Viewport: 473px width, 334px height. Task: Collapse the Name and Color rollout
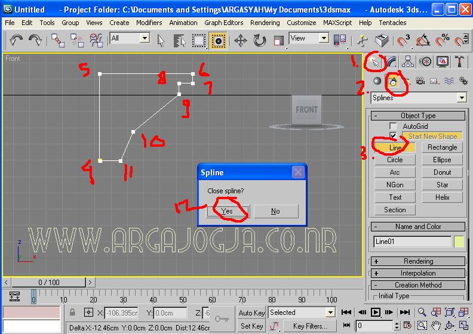pos(418,227)
